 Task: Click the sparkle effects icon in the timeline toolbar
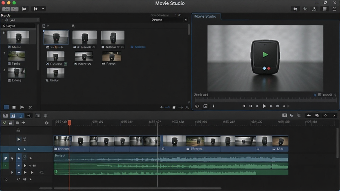(45, 116)
